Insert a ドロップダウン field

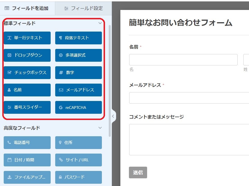tap(27, 55)
